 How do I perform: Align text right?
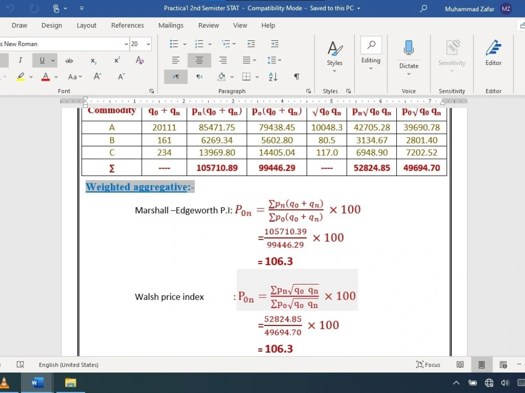(x=223, y=60)
